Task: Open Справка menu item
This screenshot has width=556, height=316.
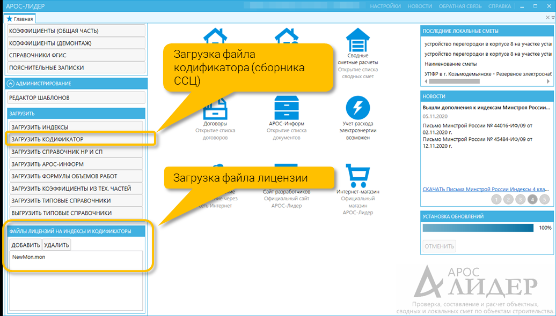Action: [500, 6]
